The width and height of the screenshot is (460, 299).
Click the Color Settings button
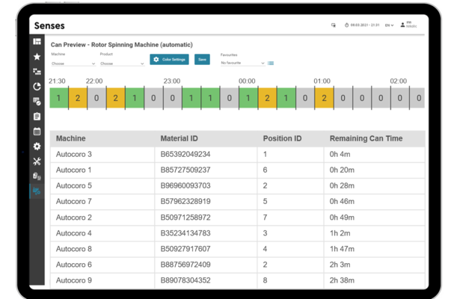pos(169,59)
